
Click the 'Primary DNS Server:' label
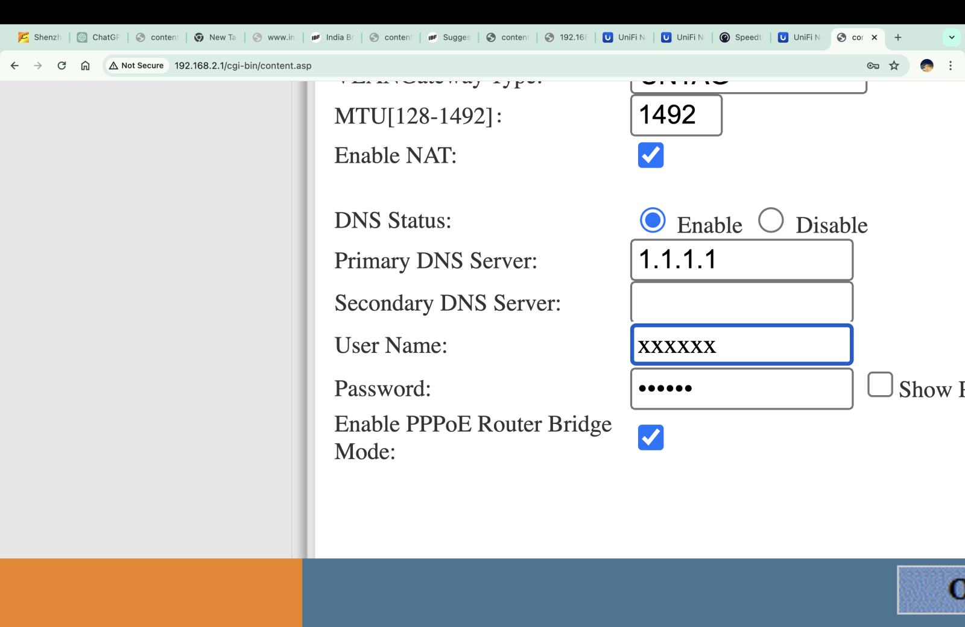point(435,261)
